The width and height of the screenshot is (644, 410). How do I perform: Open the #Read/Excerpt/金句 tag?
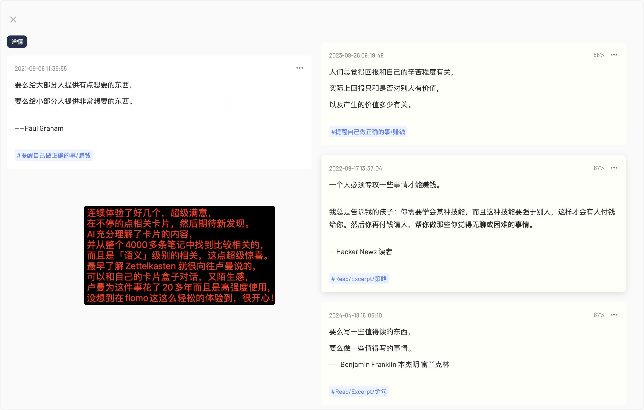(x=359, y=392)
